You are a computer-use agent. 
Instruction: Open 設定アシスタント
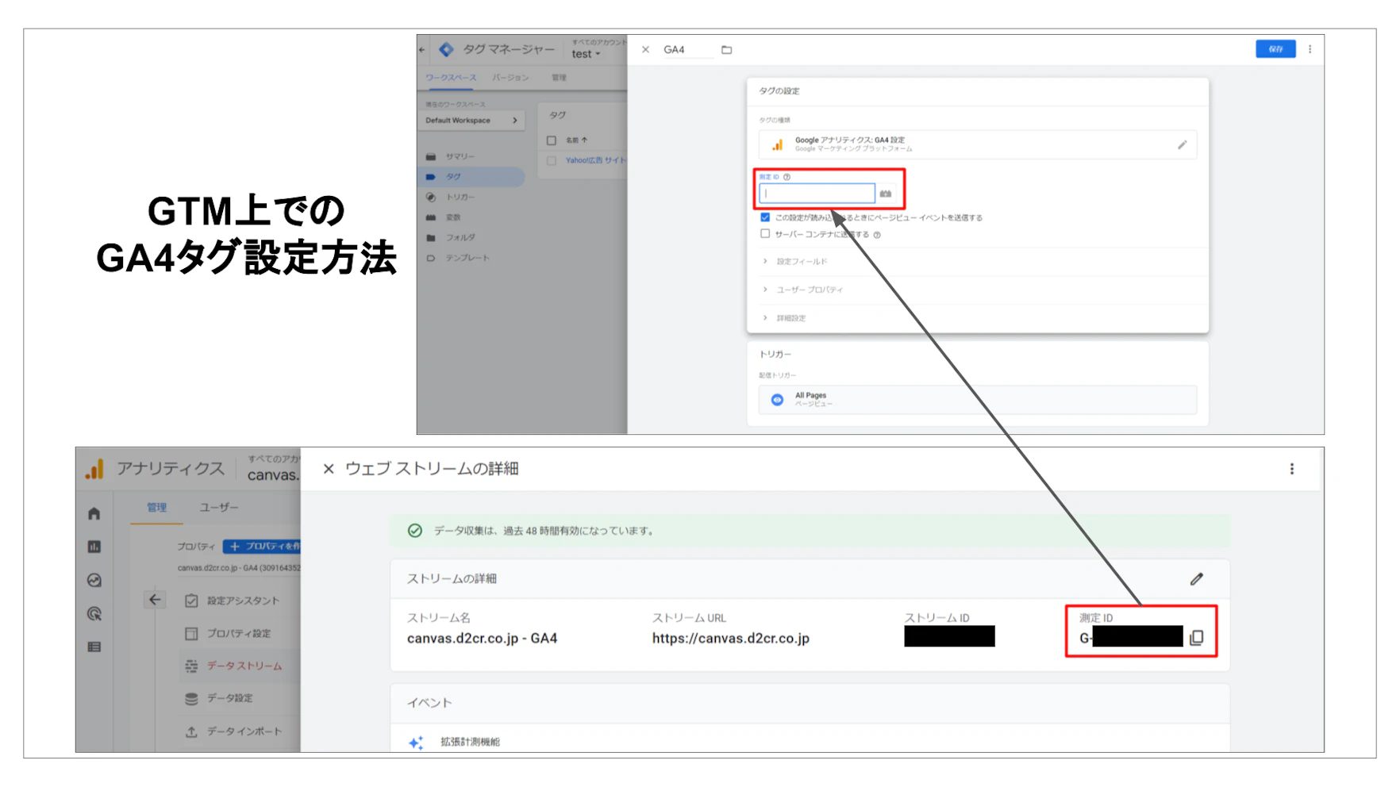tap(243, 601)
